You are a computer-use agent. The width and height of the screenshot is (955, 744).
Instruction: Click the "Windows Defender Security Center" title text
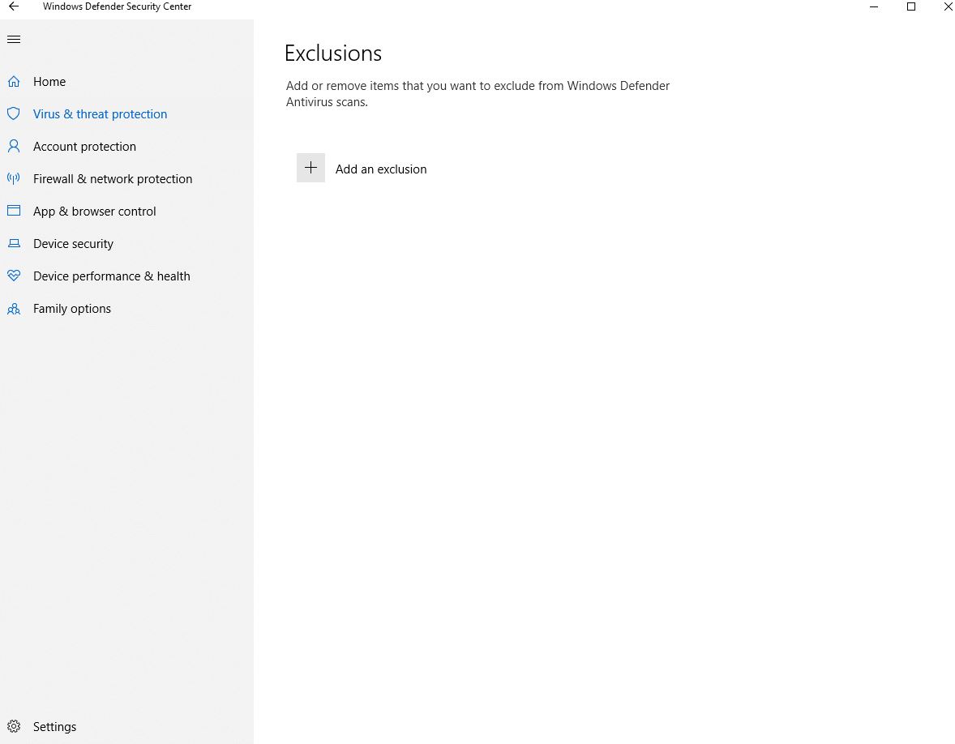pyautogui.click(x=117, y=6)
